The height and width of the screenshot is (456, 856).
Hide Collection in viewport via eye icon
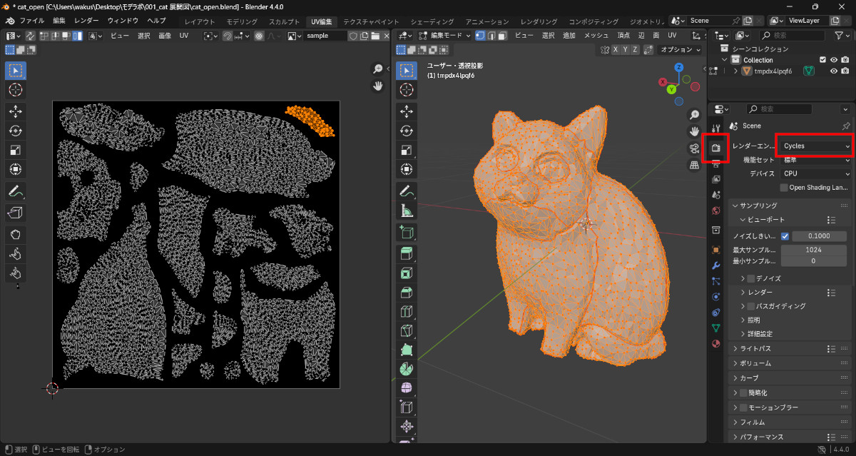[833, 60]
